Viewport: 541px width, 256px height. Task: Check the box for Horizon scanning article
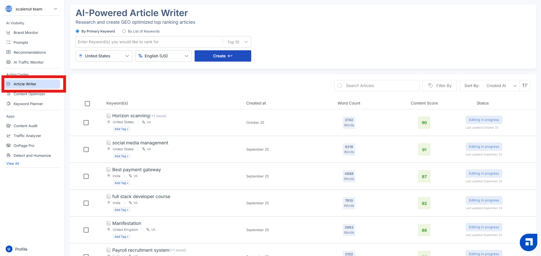pyautogui.click(x=86, y=123)
